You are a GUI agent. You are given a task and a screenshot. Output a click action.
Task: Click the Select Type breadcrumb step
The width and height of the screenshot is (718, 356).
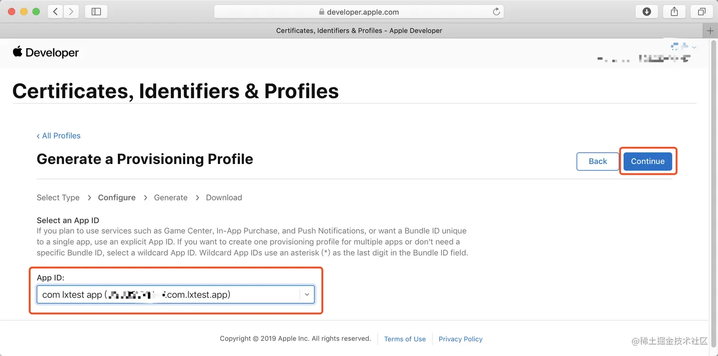coord(58,198)
